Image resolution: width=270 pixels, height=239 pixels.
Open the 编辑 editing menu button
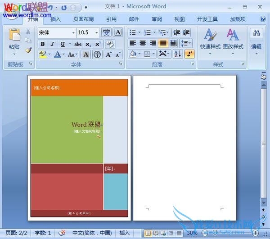256,41
